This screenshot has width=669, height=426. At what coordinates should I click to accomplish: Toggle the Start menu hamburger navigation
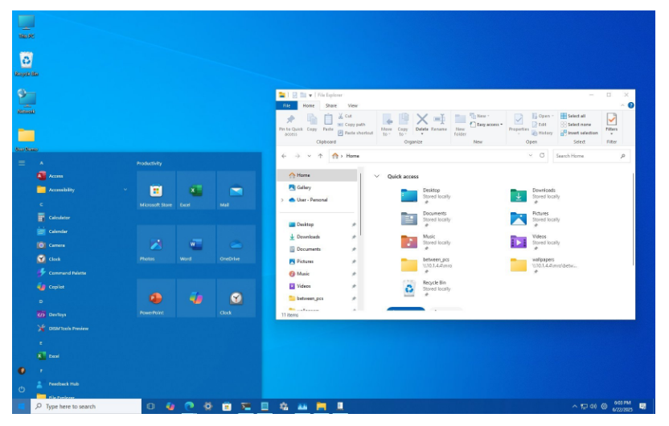pyautogui.click(x=22, y=163)
